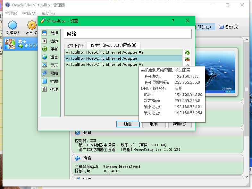Image resolution: width=252 pixels, height=189 pixels.
Task: Click the 明细(D) details button
Action: click(x=205, y=27)
